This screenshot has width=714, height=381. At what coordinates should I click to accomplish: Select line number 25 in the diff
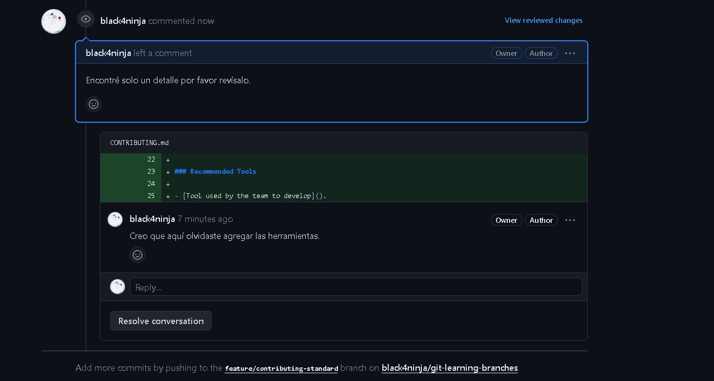tap(151, 196)
